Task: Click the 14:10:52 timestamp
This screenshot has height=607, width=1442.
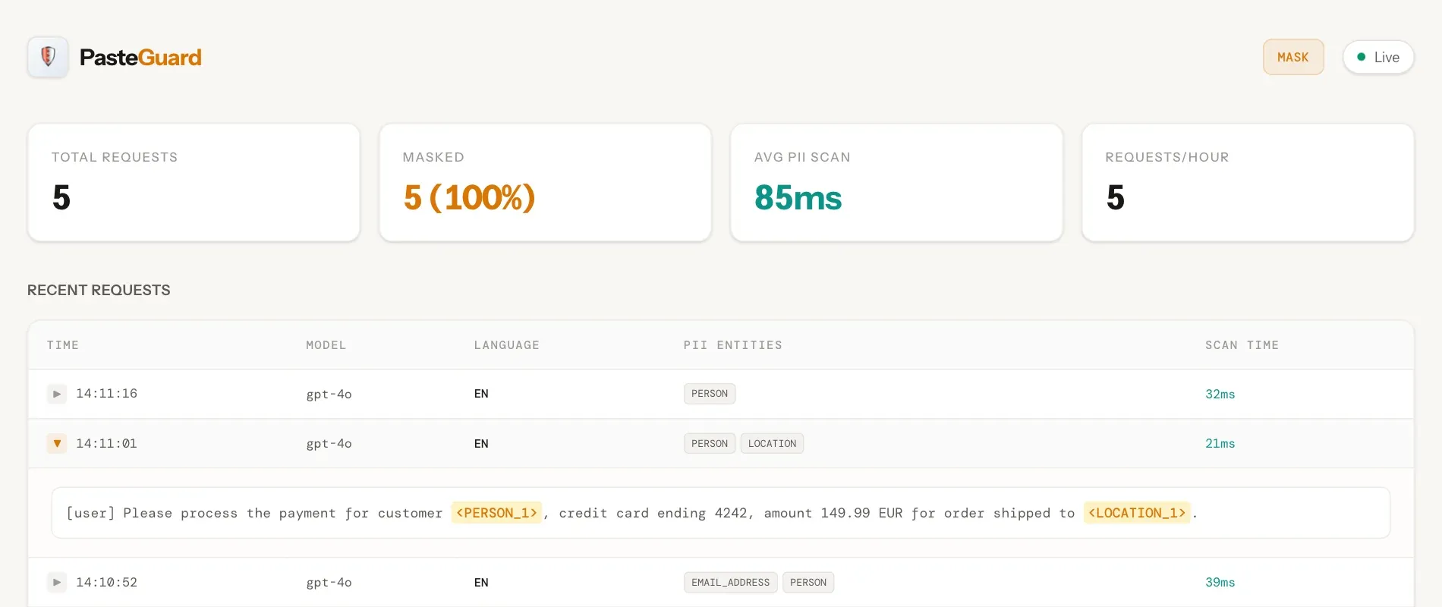Action: tap(107, 582)
